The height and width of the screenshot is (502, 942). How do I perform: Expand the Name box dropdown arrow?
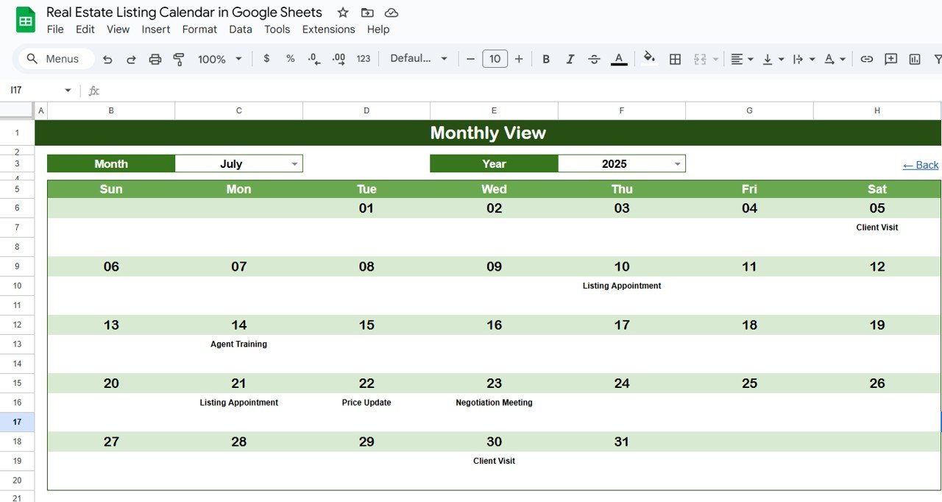[x=68, y=91]
